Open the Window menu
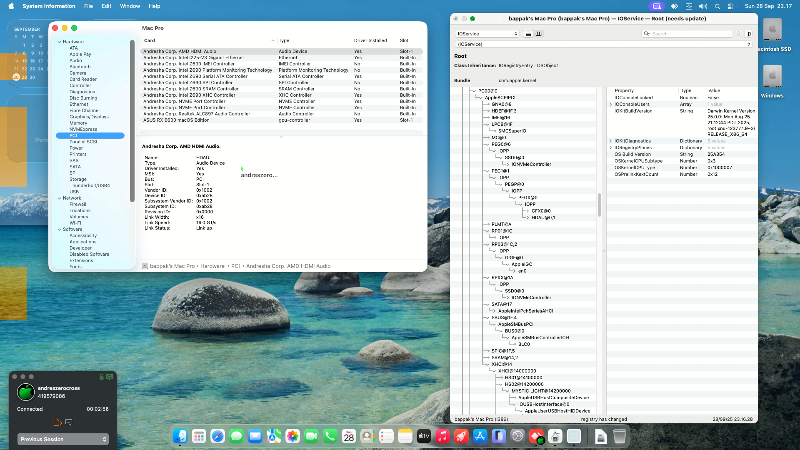Viewport: 800px width, 450px height. coord(130,6)
